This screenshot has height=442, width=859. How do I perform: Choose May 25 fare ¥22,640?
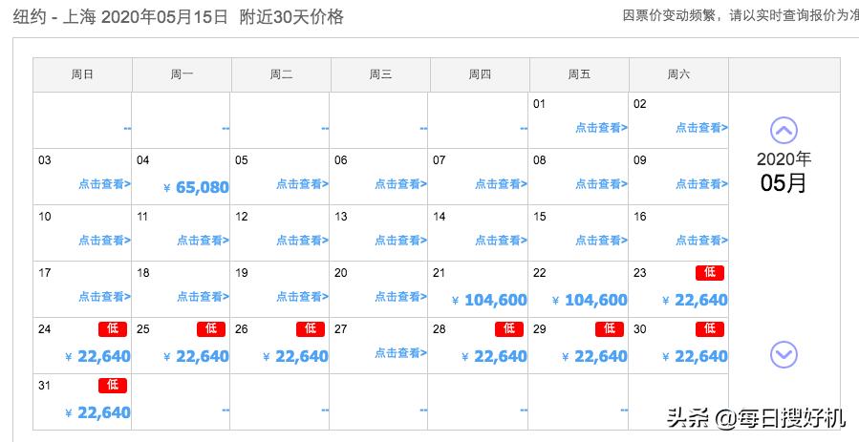(x=196, y=357)
